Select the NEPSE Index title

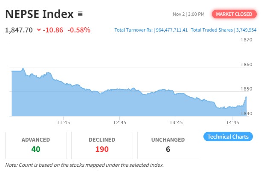tap(39, 14)
